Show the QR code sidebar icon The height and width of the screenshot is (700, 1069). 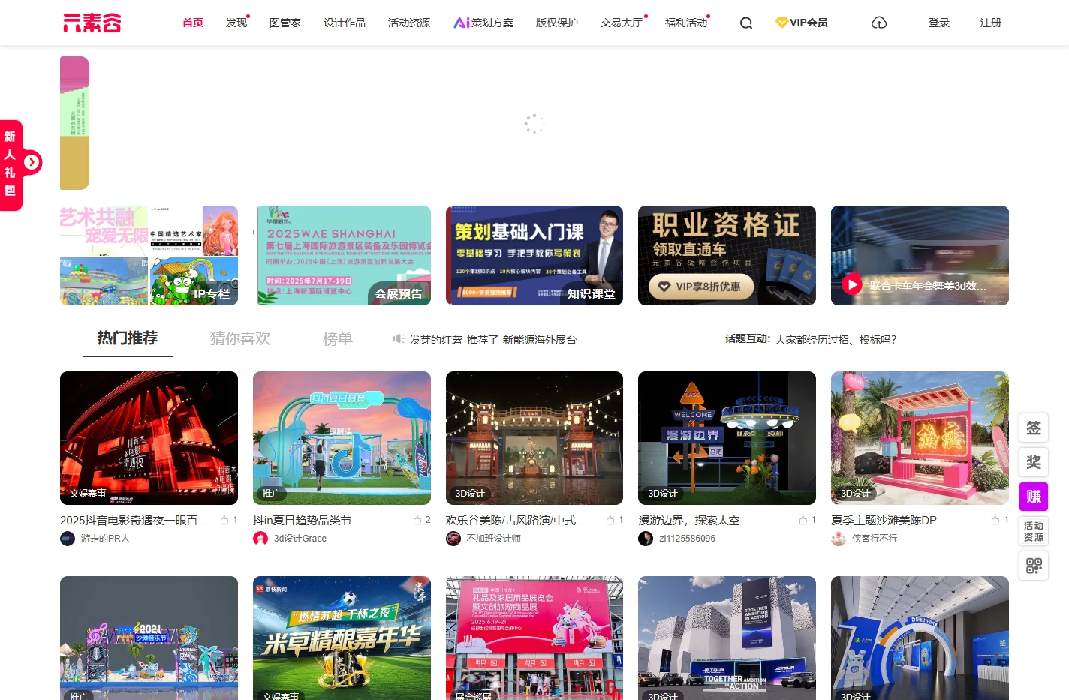[x=1034, y=566]
